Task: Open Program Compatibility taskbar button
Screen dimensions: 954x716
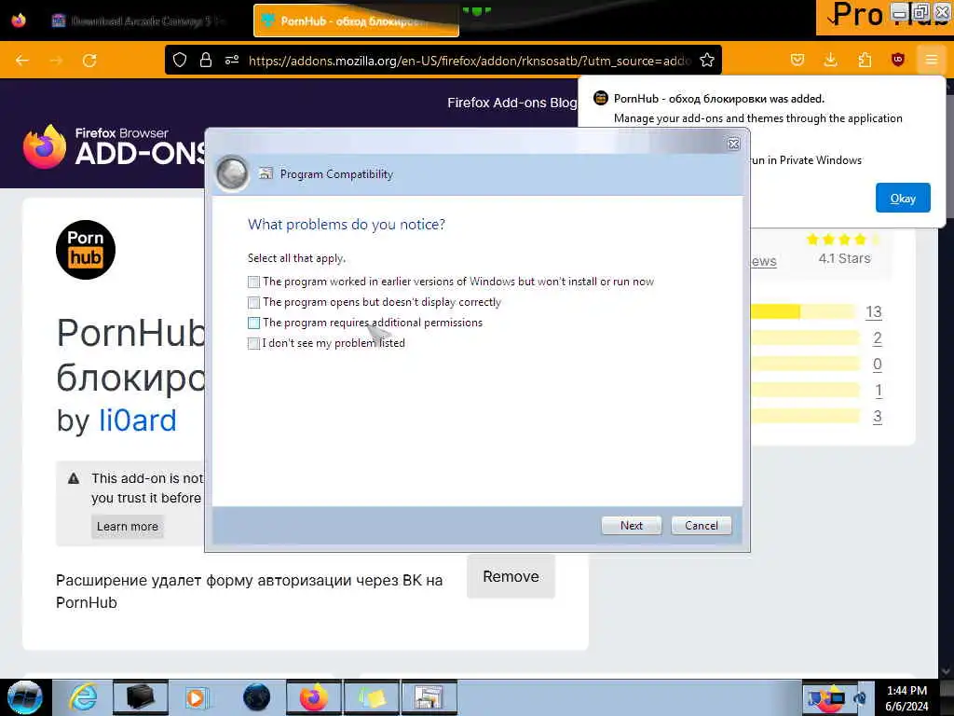Action: [x=429, y=697]
